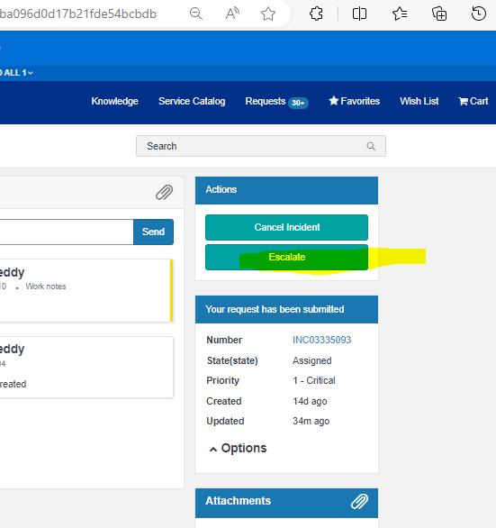496x528 pixels.
Task: Open browser History clock icon
Action: click(x=479, y=14)
